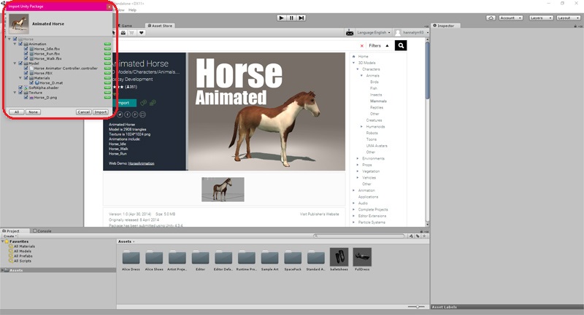This screenshot has width=584, height=315.
Task: Click the None button in import dialog
Action: point(33,112)
